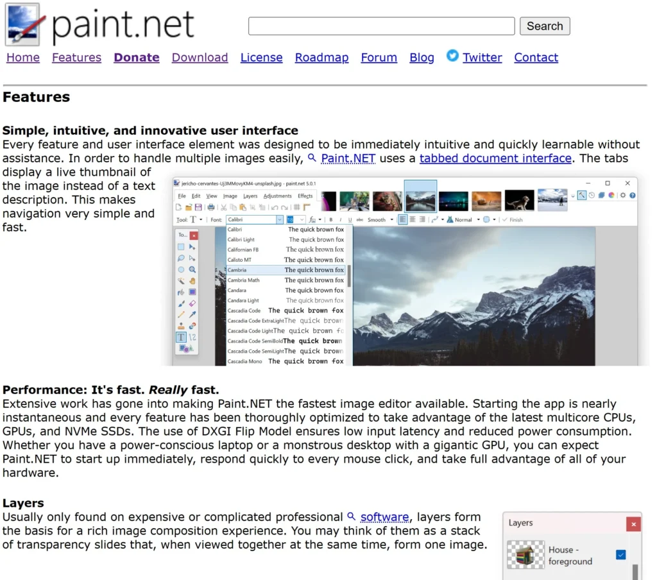This screenshot has width=657, height=580.
Task: Follow the tabbed document interface link
Action: click(495, 158)
